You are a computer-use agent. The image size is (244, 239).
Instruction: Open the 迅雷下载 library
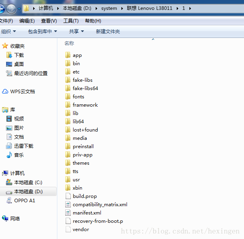[x=24, y=146]
